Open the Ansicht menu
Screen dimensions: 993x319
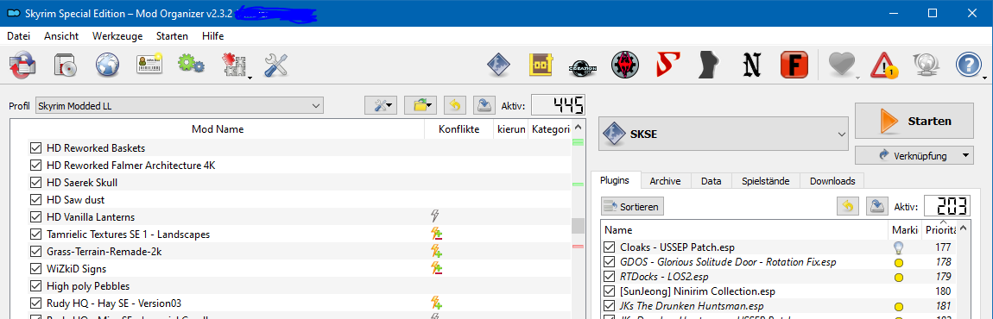pyautogui.click(x=61, y=36)
